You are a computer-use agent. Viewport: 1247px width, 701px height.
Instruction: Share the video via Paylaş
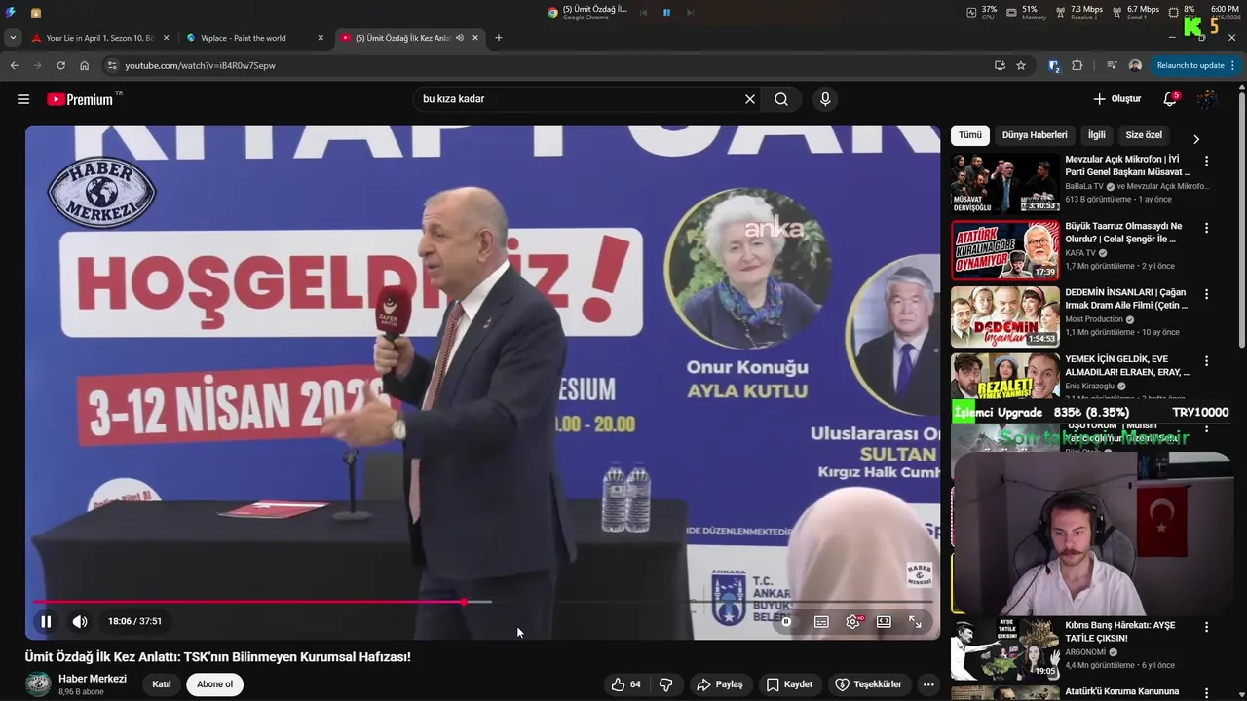tap(719, 684)
